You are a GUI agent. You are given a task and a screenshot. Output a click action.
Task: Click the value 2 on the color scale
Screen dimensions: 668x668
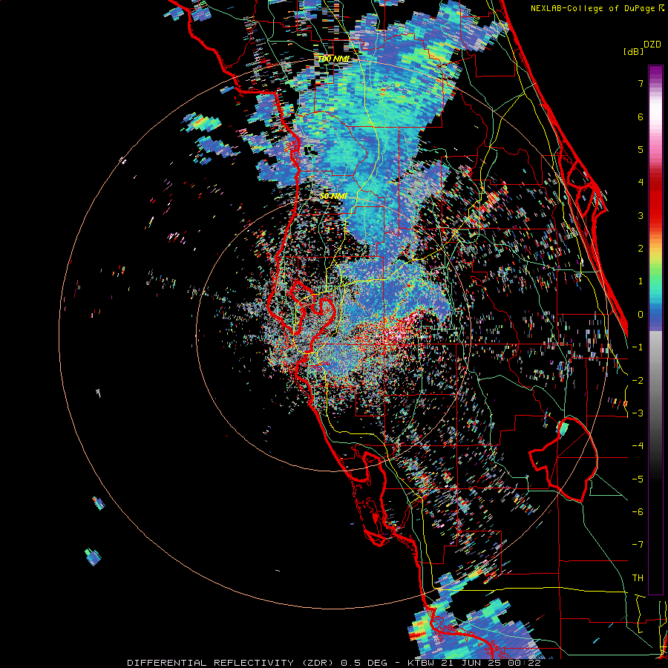coord(641,249)
